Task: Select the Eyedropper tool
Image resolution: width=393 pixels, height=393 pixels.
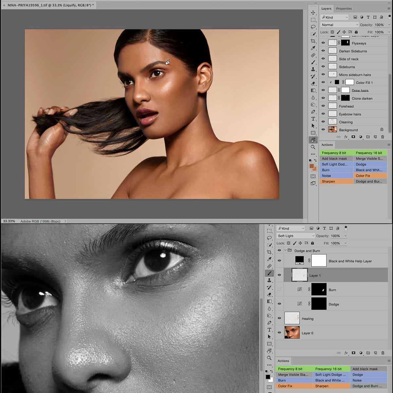Action: point(313,47)
